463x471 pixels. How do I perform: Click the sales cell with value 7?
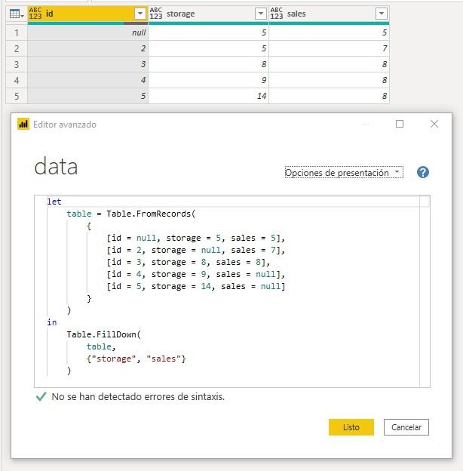(x=330, y=48)
